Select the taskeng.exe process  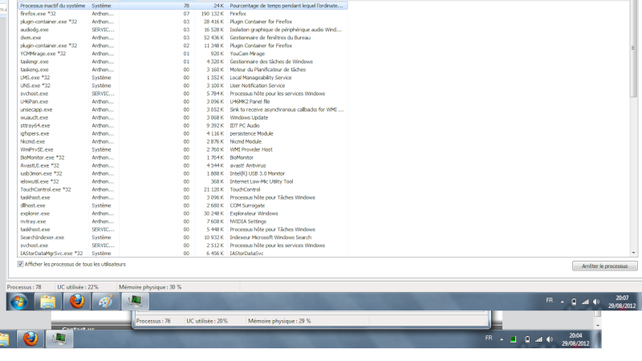point(183,70)
